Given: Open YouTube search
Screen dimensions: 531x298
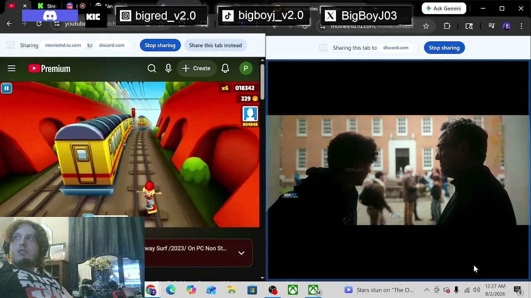Looking at the screenshot, I should [152, 68].
